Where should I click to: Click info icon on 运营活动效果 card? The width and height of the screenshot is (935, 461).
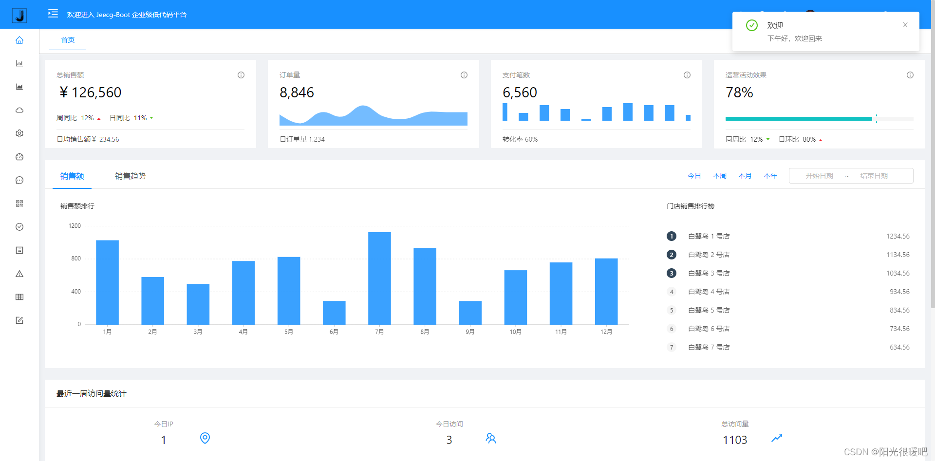(910, 75)
